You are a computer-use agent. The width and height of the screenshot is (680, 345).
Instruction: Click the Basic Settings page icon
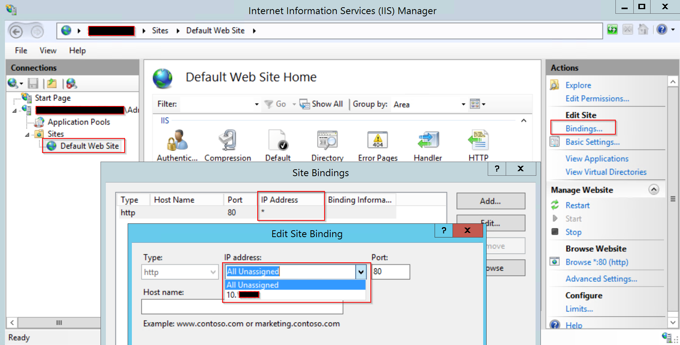pos(554,142)
